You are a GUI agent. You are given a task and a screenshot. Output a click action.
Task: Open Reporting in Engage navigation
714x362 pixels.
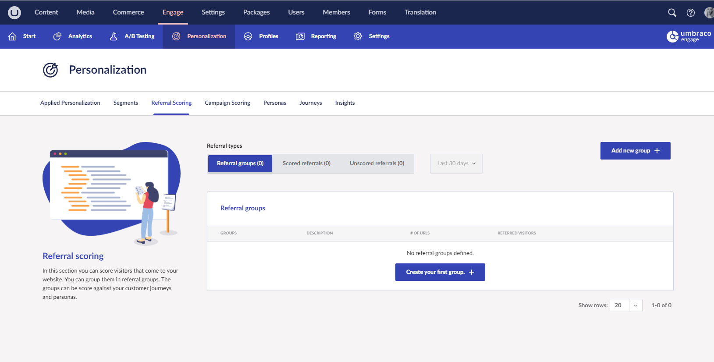[316, 36]
